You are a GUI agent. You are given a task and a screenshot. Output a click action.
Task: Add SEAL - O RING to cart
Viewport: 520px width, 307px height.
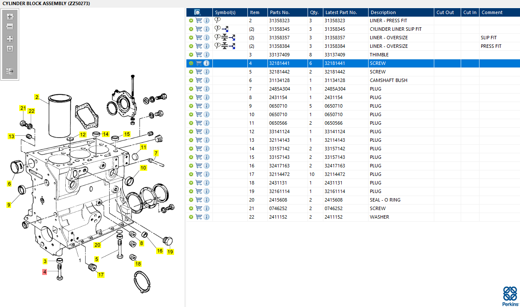pos(199,200)
